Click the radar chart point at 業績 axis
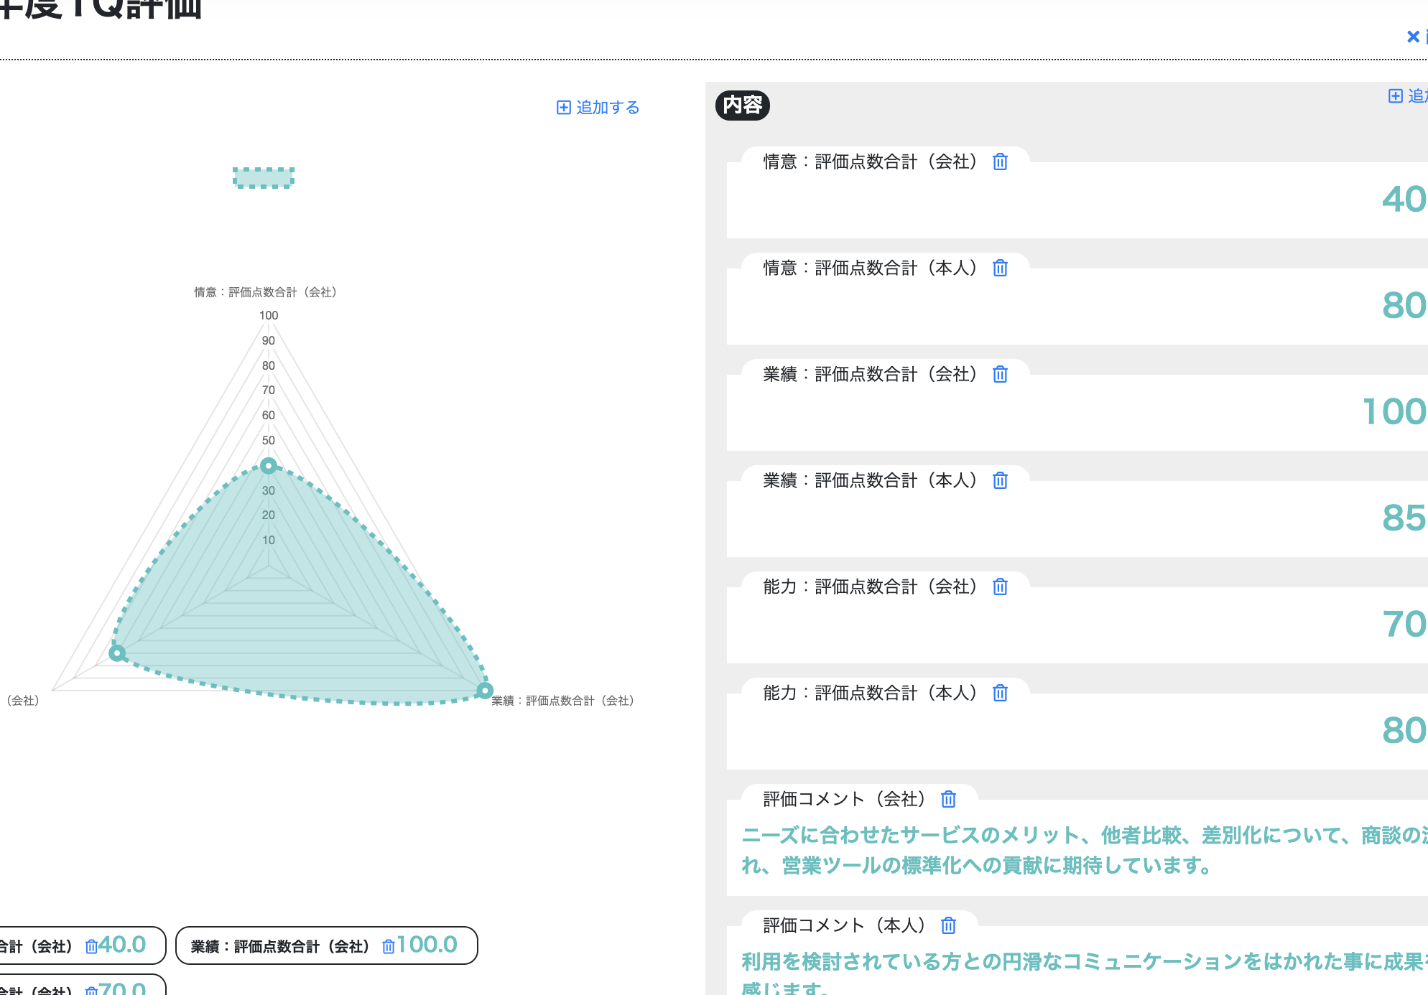The image size is (1428, 995). tap(485, 691)
